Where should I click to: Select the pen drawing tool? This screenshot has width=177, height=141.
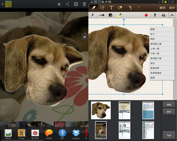click(x=94, y=7)
